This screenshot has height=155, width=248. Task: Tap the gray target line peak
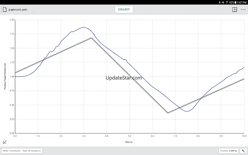pyautogui.click(x=91, y=38)
